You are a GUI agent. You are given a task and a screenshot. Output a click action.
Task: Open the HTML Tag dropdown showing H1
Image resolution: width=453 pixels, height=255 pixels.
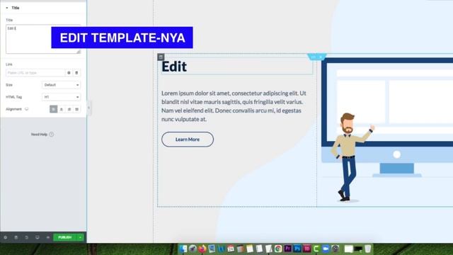(x=62, y=97)
